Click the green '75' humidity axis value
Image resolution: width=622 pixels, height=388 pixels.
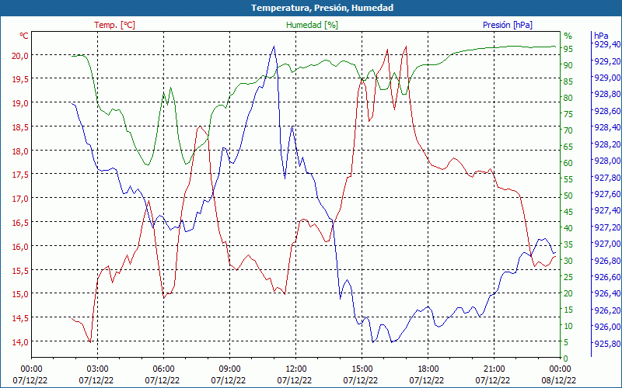click(568, 114)
